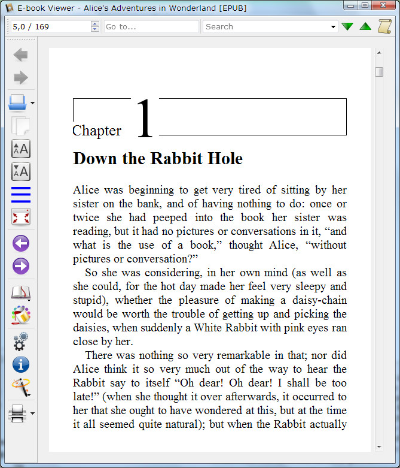The height and width of the screenshot is (468, 400).
Task: Show the Table of Contents
Action: (20, 195)
